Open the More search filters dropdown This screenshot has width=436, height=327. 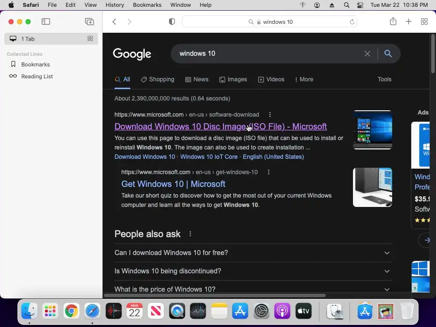tap(304, 79)
